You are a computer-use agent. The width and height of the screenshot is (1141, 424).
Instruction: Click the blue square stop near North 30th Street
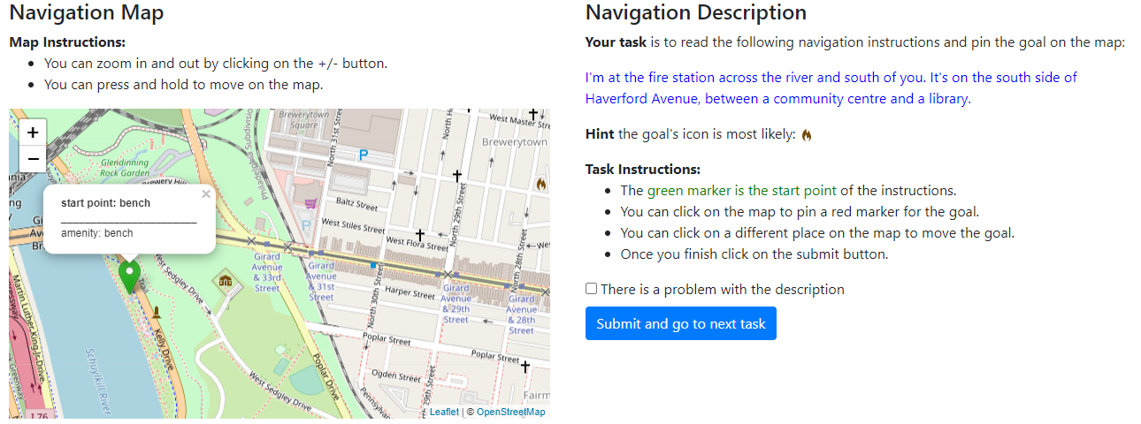pyautogui.click(x=374, y=265)
